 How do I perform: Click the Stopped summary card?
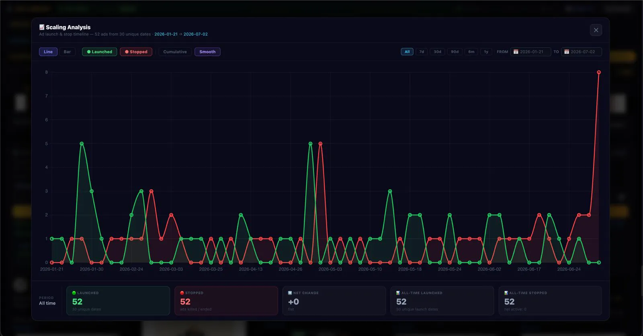coord(226,301)
